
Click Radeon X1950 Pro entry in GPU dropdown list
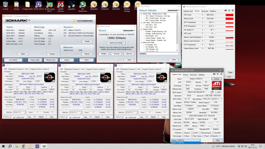[186, 143]
